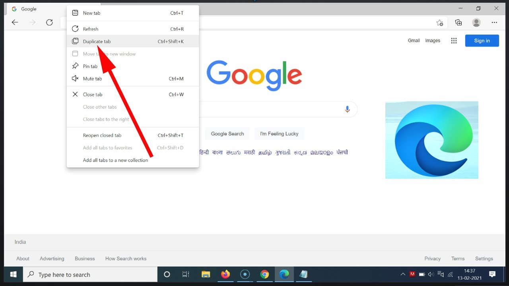Start voice search with microphone icon
This screenshot has width=509, height=286.
pyautogui.click(x=347, y=109)
